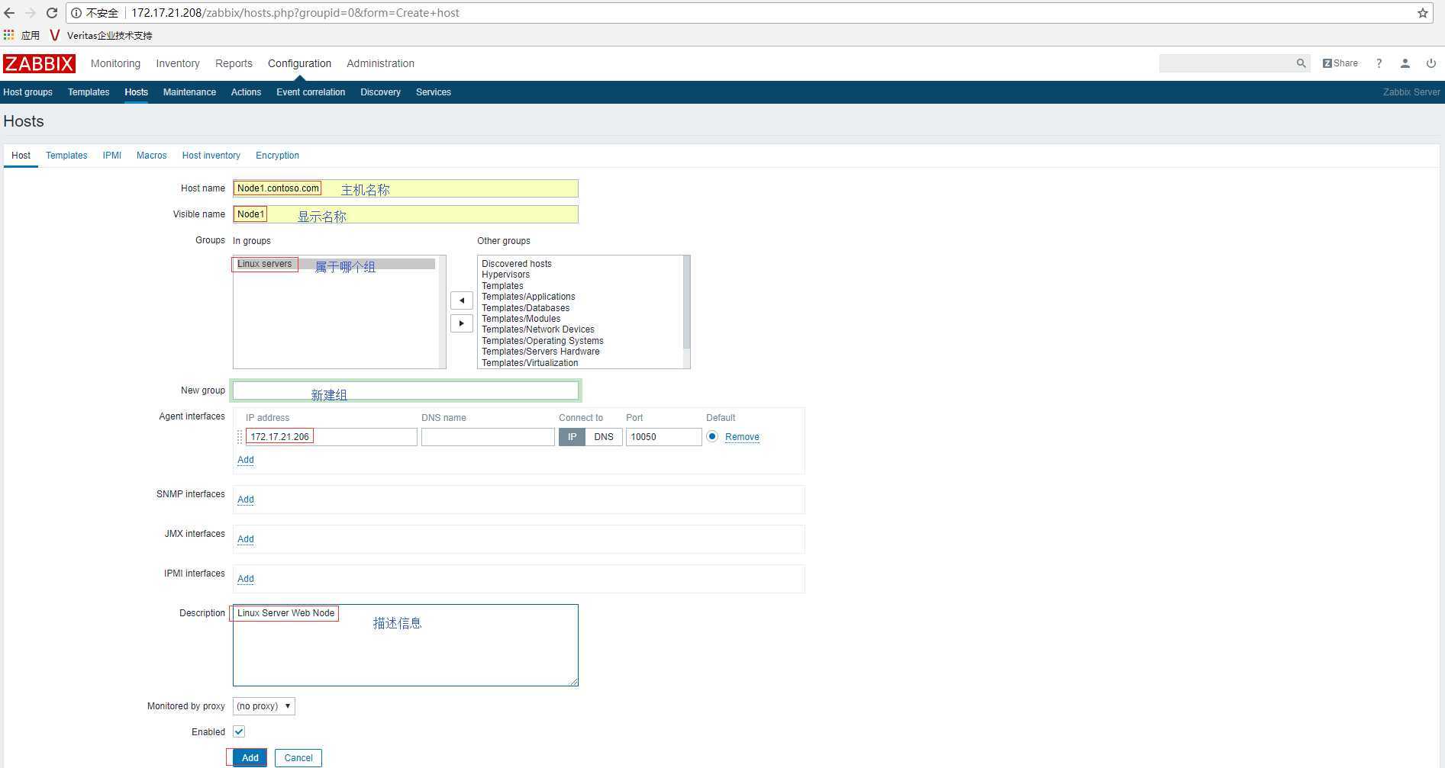Click the Host name field
This screenshot has width=1445, height=768.
coord(405,188)
